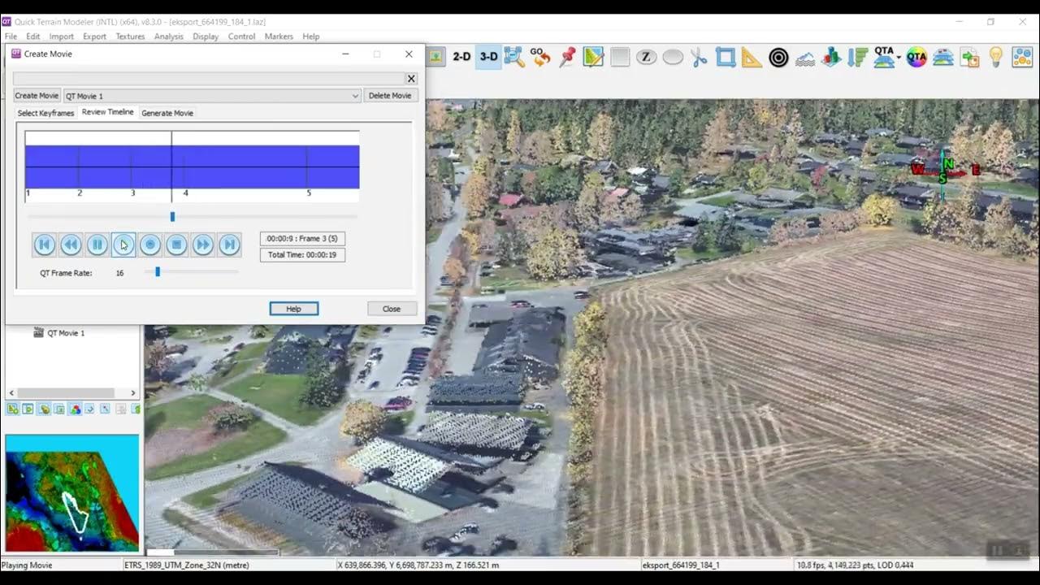Click the Total Time 00:00:19 field
The height and width of the screenshot is (585, 1040).
pyautogui.click(x=302, y=255)
